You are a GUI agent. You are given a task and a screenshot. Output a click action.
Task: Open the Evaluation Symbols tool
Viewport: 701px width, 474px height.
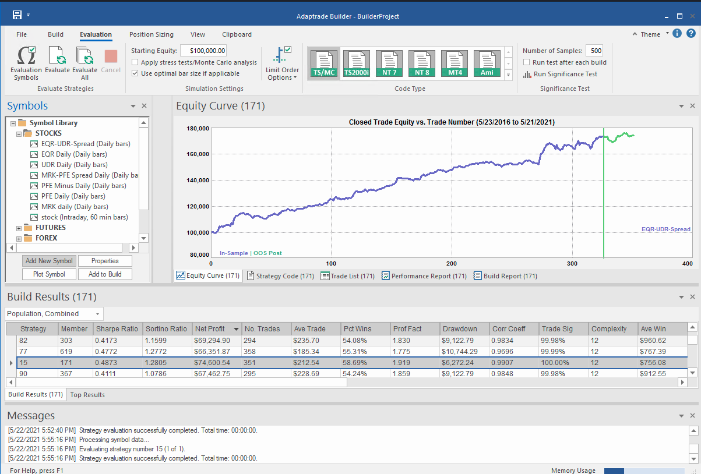(26, 63)
